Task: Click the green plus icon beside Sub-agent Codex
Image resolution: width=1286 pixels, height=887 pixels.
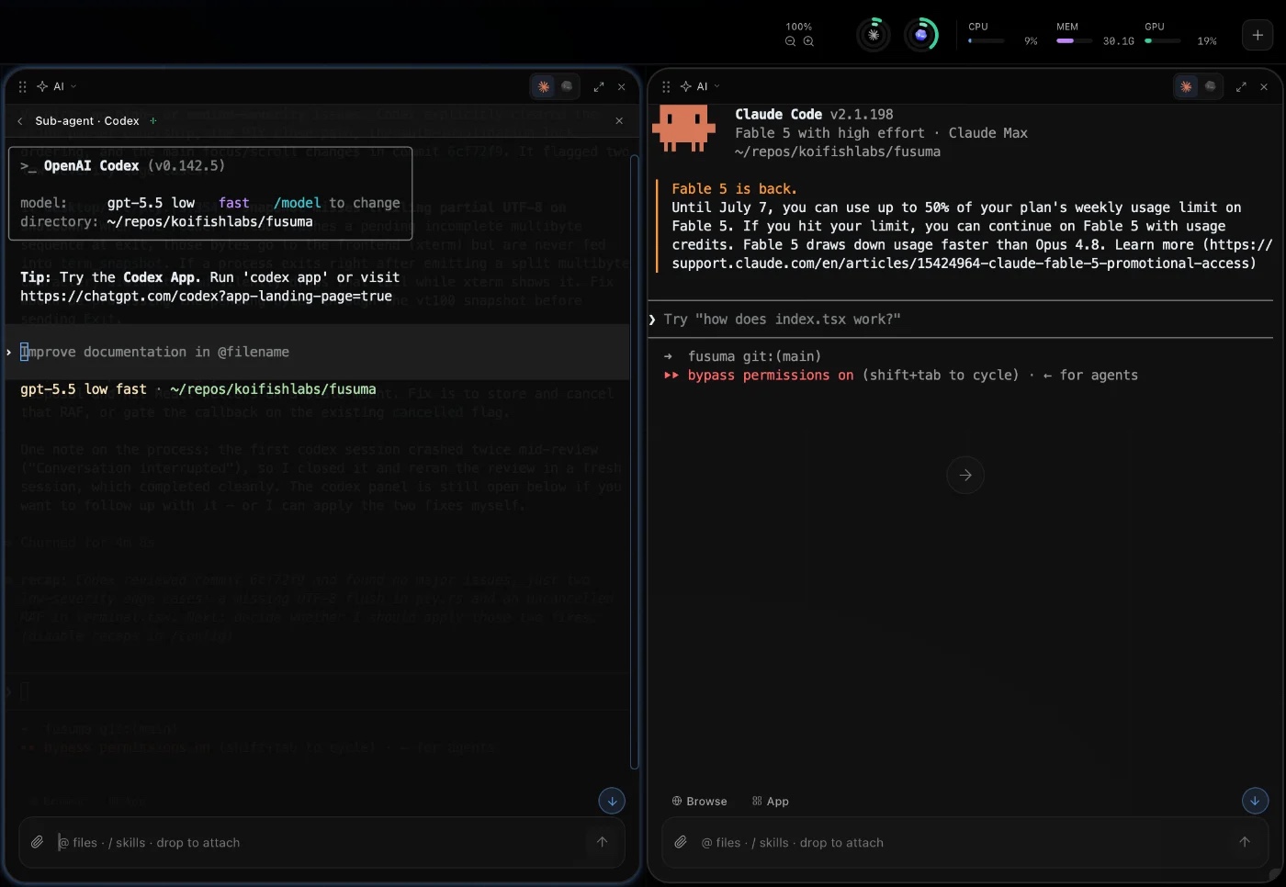Action: (x=153, y=120)
